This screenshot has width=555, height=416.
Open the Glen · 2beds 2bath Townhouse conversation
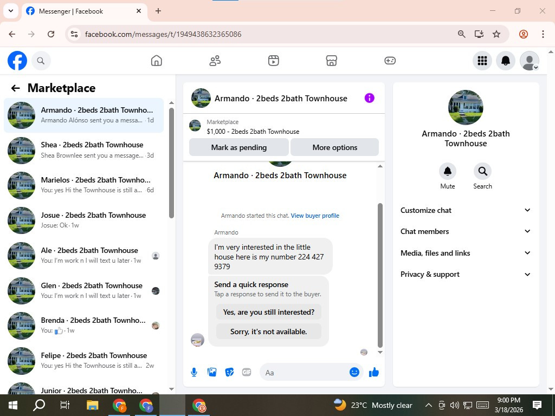pyautogui.click(x=84, y=291)
